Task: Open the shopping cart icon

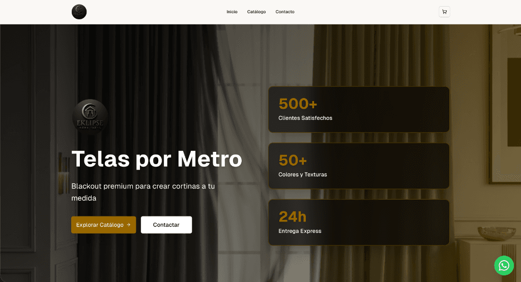Action: point(444,12)
